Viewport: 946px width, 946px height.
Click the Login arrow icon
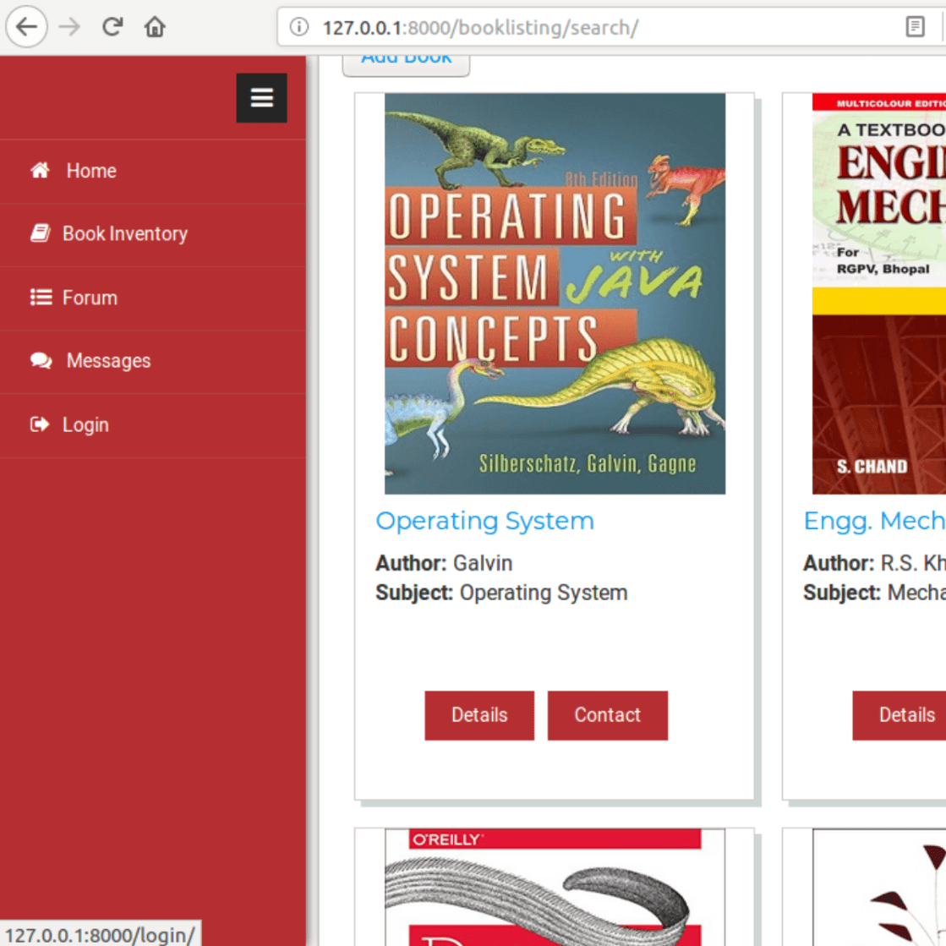[40, 424]
